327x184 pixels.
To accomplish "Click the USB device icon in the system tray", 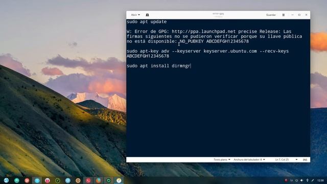I will coord(308,180).
